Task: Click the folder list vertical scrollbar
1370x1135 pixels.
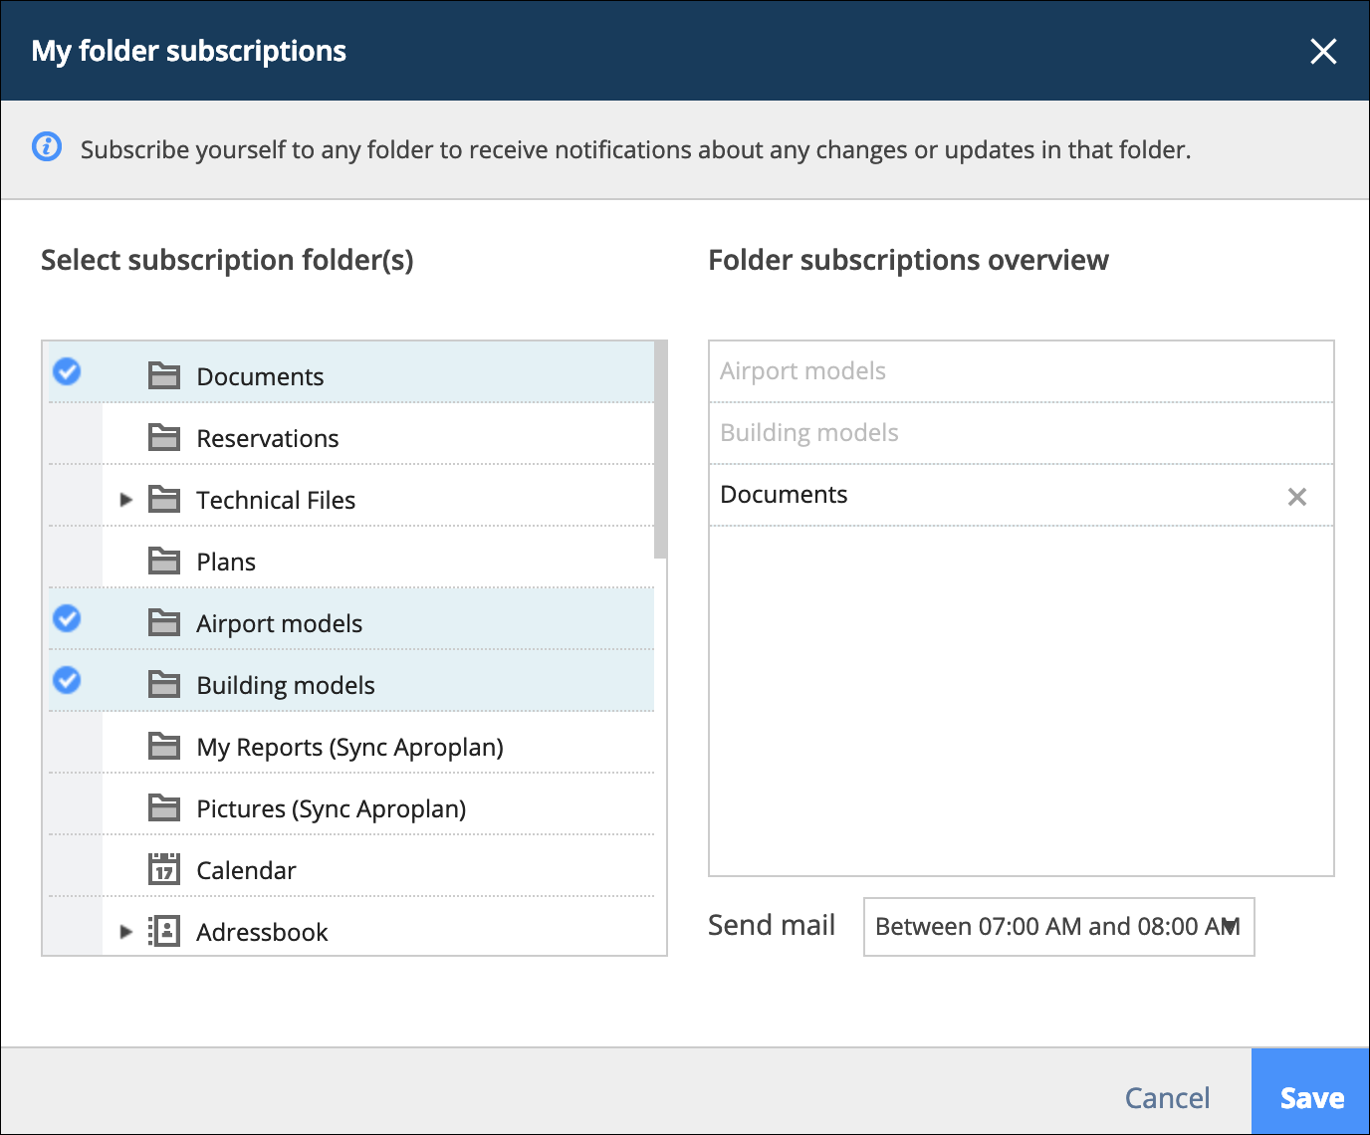Action: click(660, 450)
